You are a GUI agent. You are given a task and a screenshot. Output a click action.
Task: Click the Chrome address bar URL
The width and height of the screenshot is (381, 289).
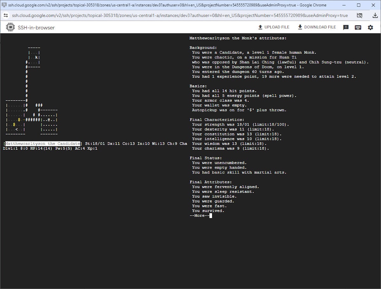coord(180,16)
